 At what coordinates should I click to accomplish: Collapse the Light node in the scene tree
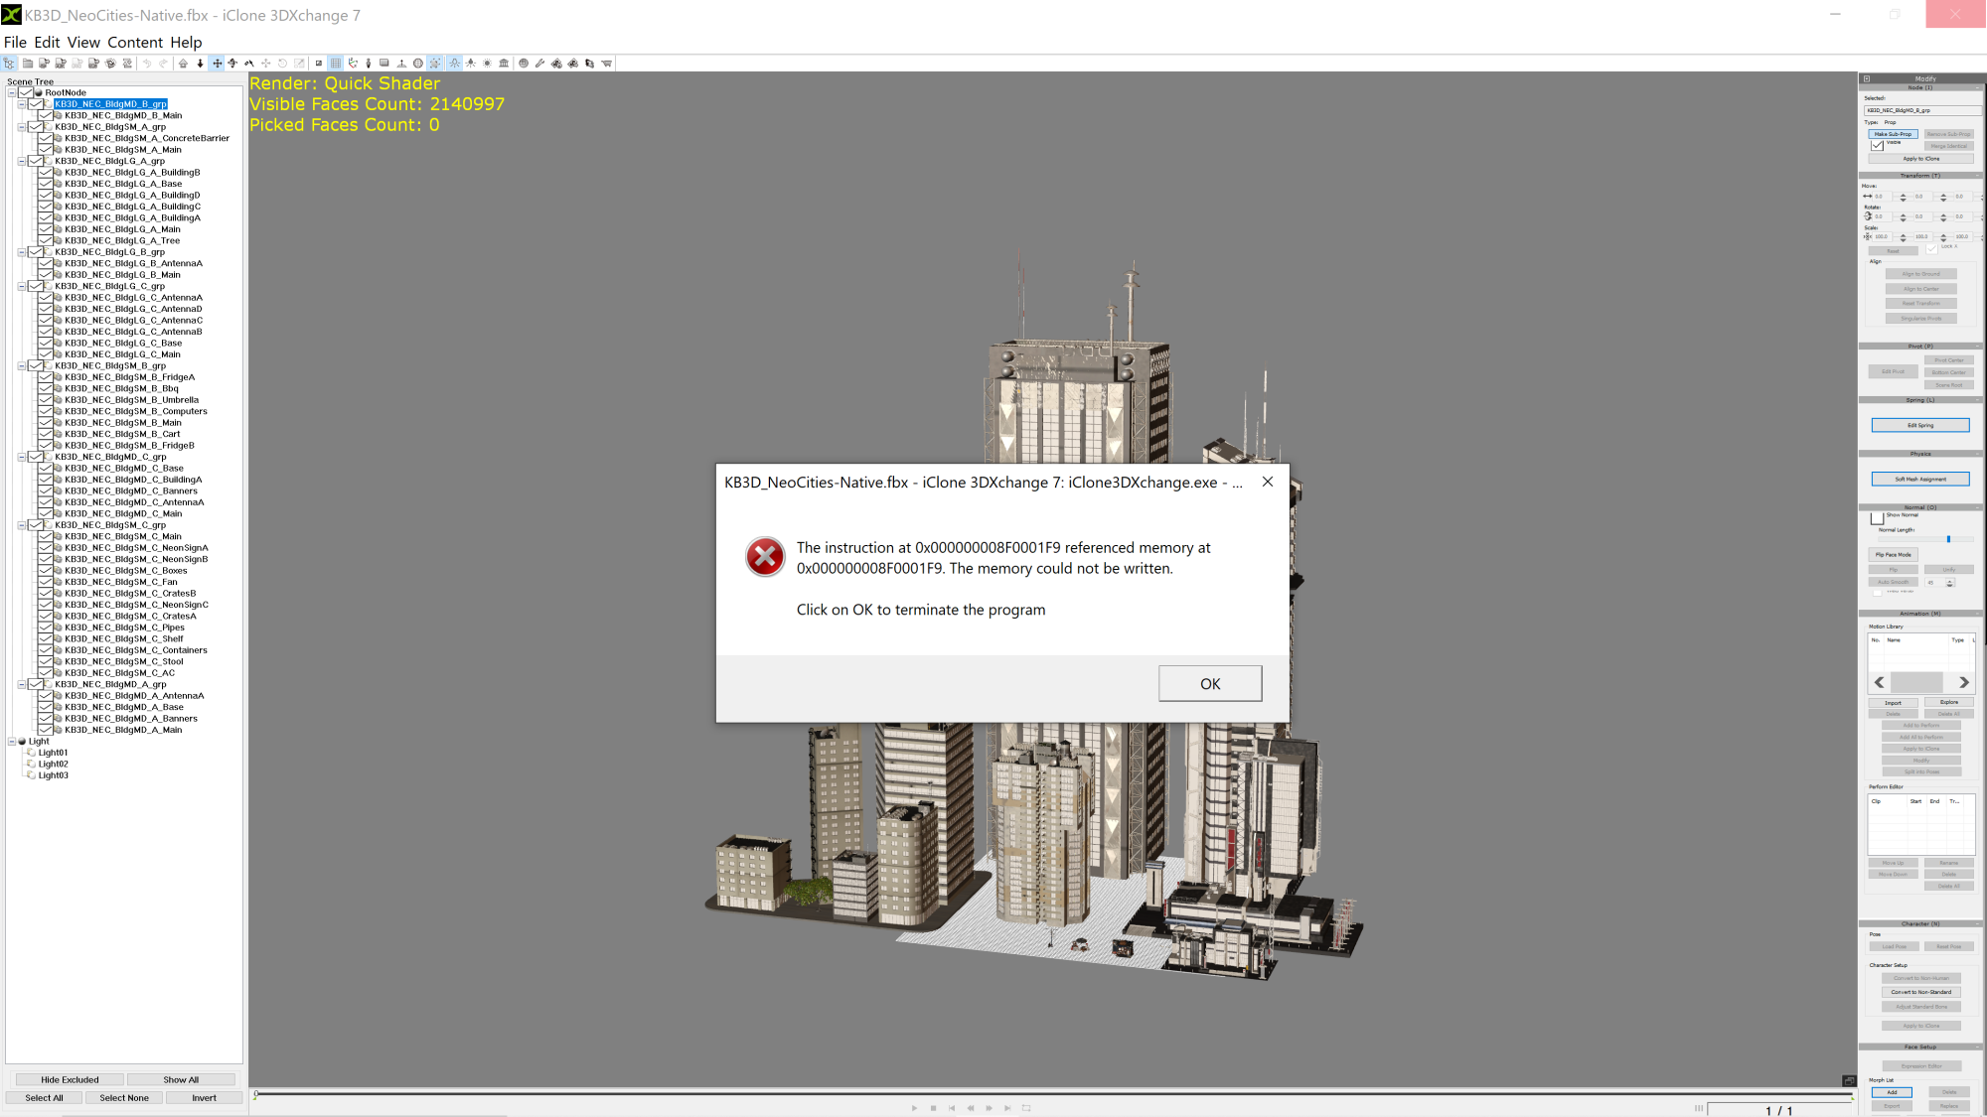[x=12, y=742]
